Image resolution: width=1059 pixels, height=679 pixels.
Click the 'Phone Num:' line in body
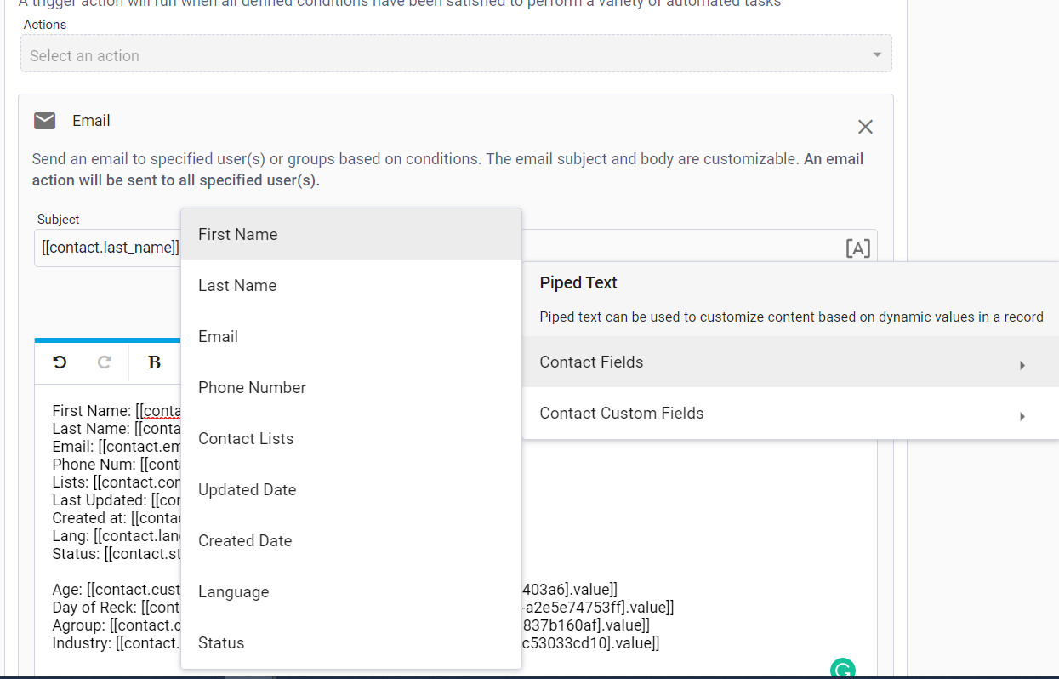click(116, 465)
